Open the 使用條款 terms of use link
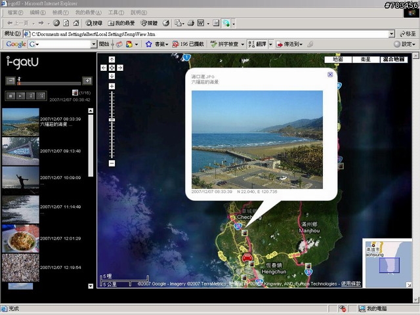The image size is (420, 315). (x=350, y=283)
